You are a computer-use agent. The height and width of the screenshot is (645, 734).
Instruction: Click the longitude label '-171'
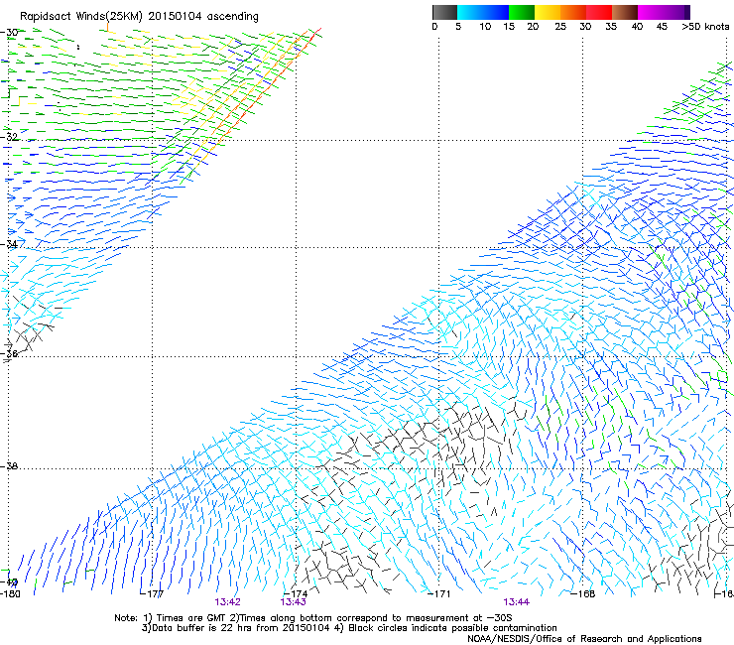(x=439, y=594)
